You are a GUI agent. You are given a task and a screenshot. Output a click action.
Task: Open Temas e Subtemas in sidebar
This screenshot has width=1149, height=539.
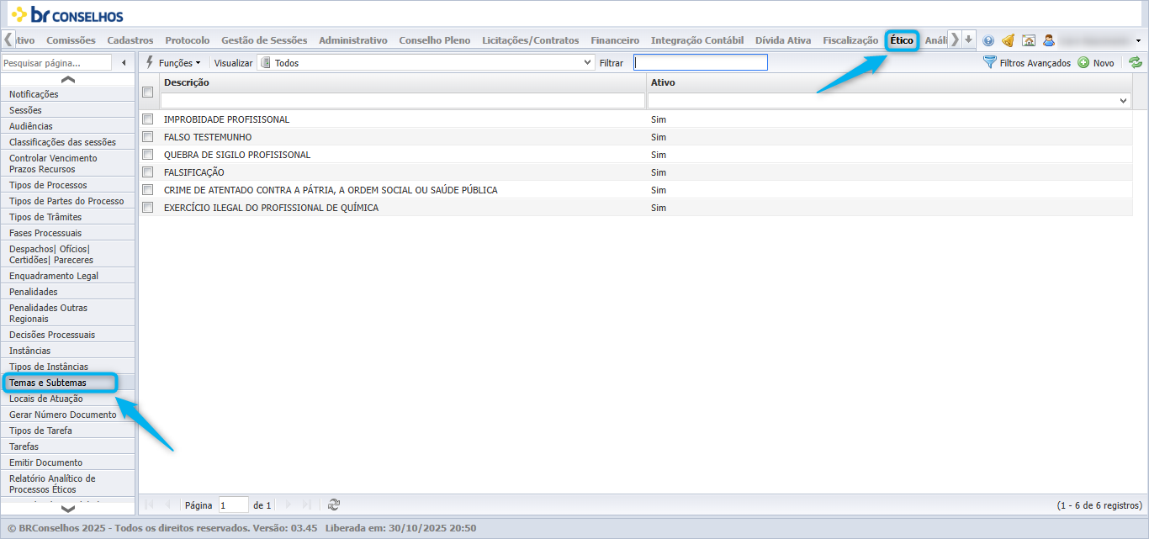tap(68, 383)
